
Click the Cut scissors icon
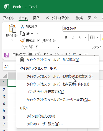[22, 26]
